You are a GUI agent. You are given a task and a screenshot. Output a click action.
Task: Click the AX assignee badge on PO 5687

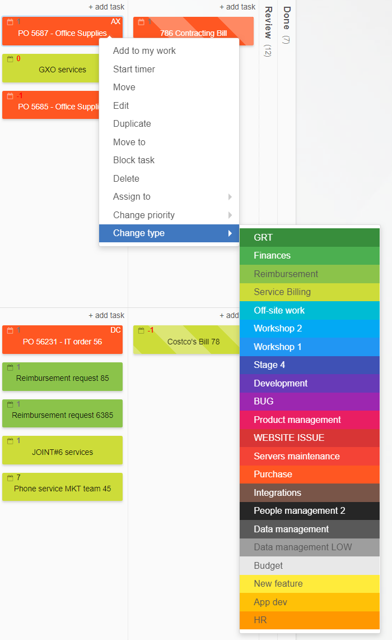click(x=115, y=21)
